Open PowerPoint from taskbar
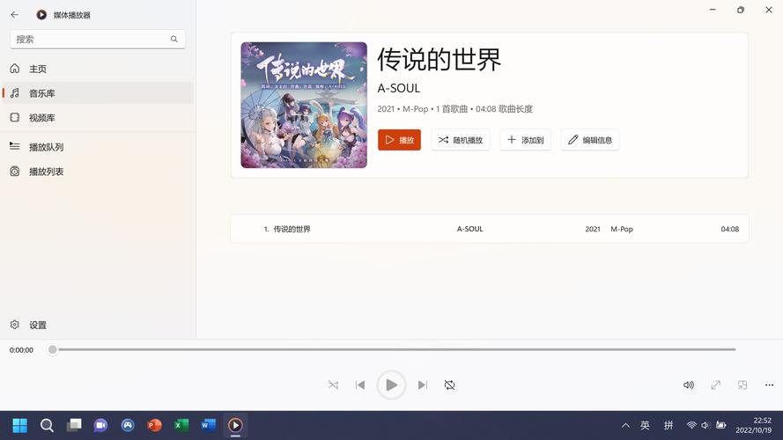The width and height of the screenshot is (783, 440). 155,425
